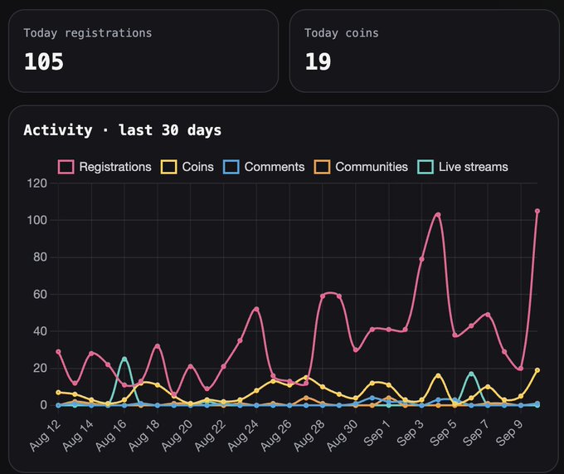Hide the Registrations series via its label
This screenshot has height=474, width=564.
pos(115,167)
